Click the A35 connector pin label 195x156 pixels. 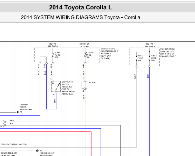tap(51, 66)
